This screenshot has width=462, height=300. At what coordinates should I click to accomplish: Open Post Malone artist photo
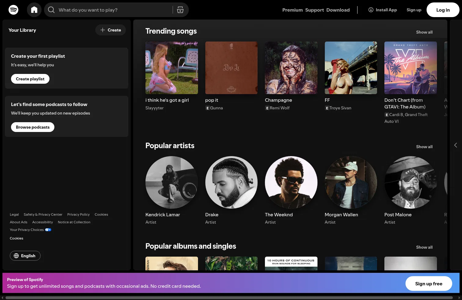[x=411, y=182]
